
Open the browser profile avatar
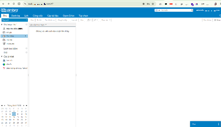click(215, 4)
